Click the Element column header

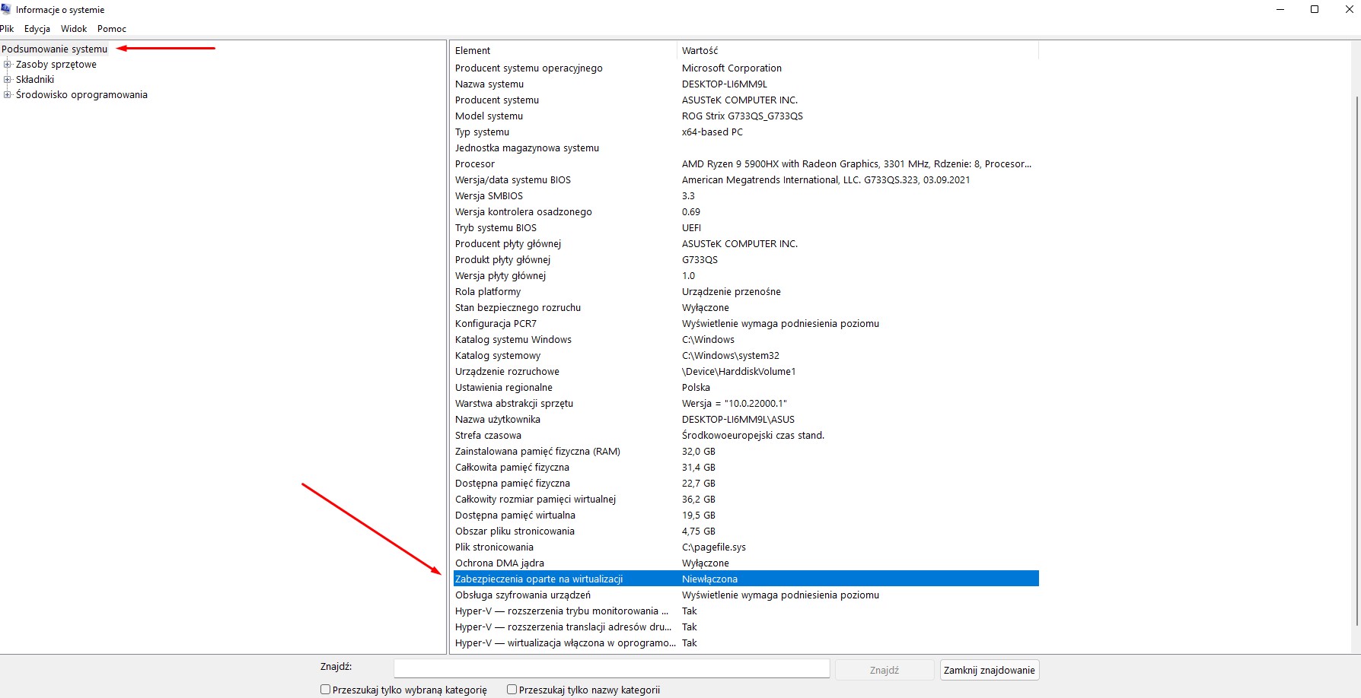pyautogui.click(x=563, y=51)
